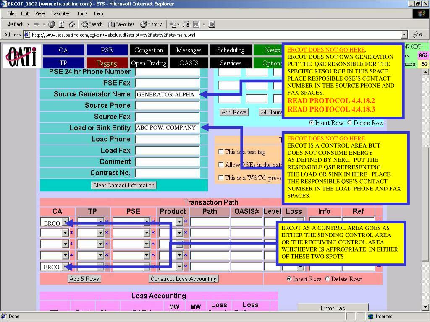430x322 pixels.
Task: Open the View menu
Action: click(40, 13)
